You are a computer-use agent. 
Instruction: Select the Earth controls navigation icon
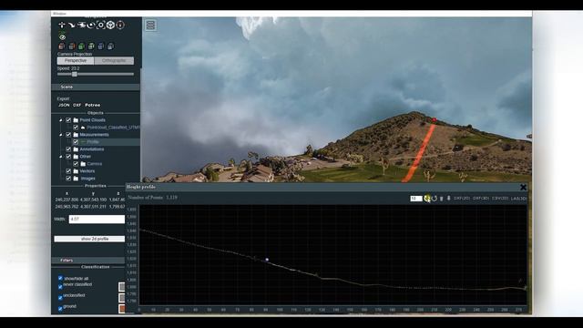click(x=62, y=25)
